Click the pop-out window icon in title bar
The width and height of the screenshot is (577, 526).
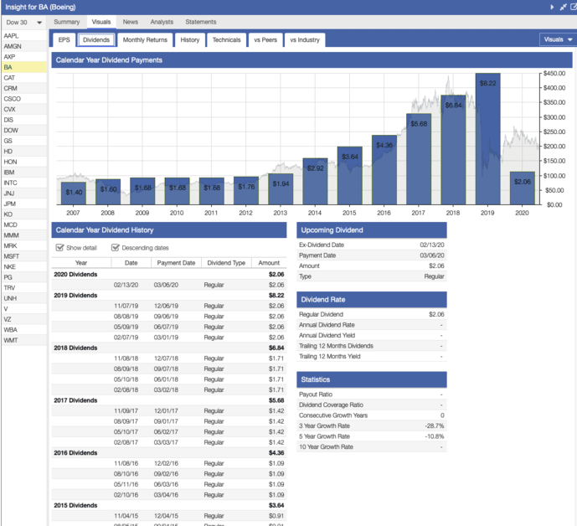click(x=574, y=7)
